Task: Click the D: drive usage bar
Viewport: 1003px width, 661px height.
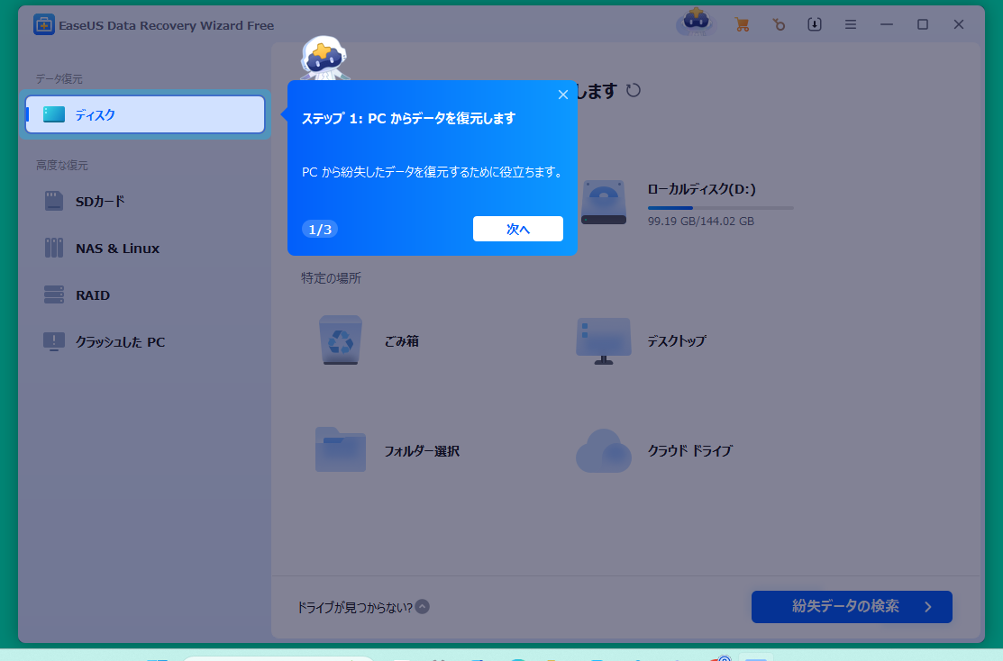Action: point(720,208)
